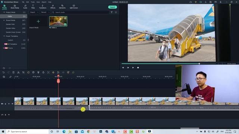Screen dimensions: 239x134
Task: Open the Help menu
Action: click(x=50, y=2)
